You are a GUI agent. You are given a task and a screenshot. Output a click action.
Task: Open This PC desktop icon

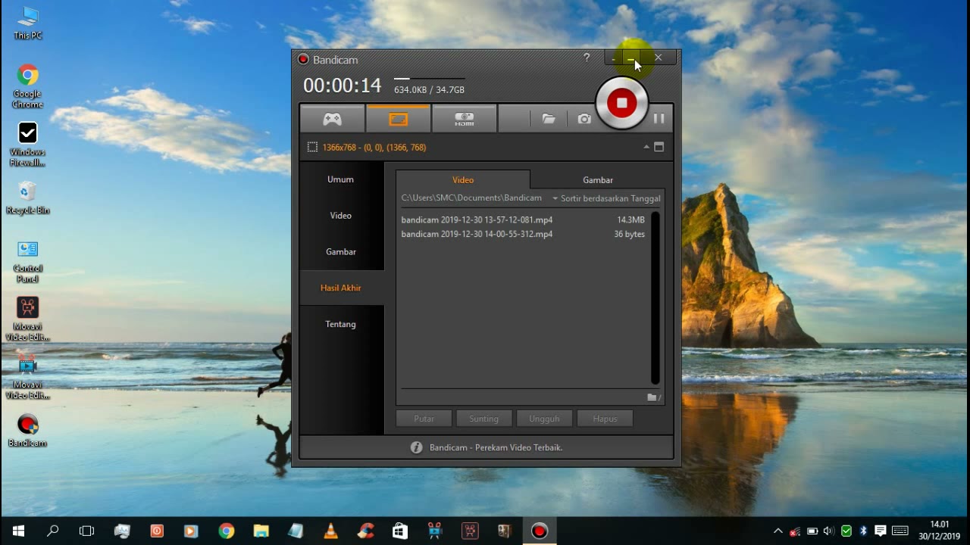(x=28, y=23)
